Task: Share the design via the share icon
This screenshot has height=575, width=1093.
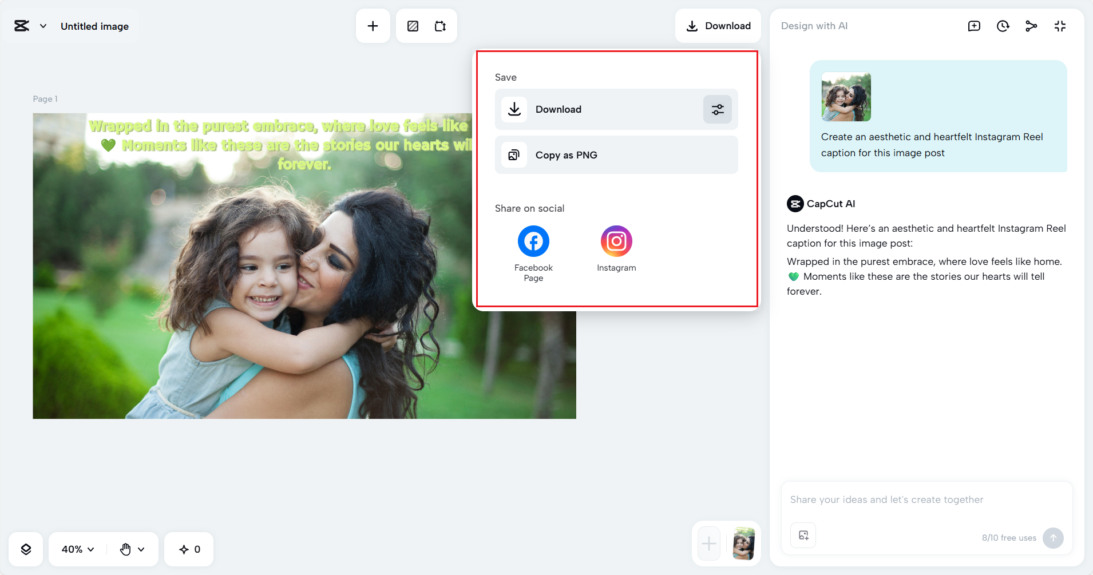Action: [1032, 26]
